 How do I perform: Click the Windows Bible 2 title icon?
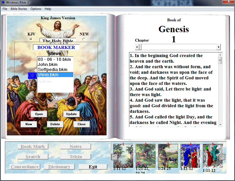click(3, 2)
